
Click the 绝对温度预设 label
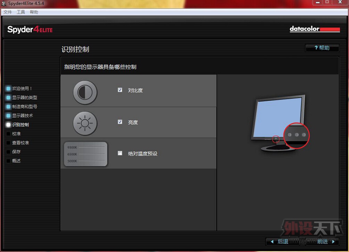click(143, 153)
